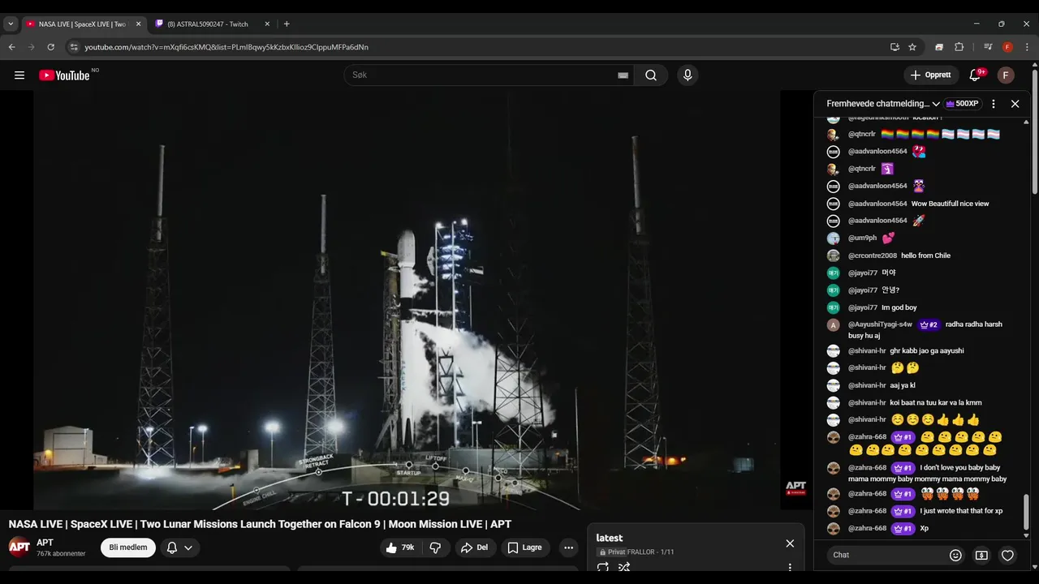Open live chat options three-dot menu
Viewport: 1039px width, 584px height.
tap(993, 104)
